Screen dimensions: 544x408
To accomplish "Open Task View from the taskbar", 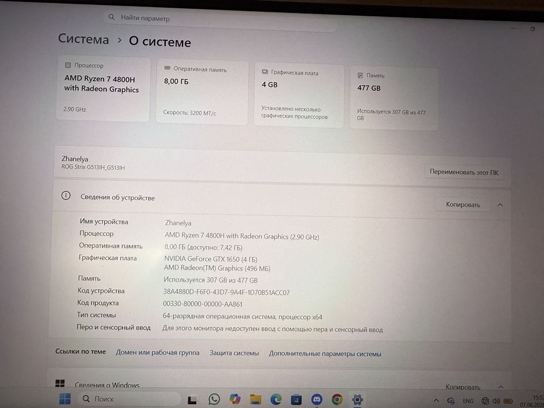I will click(192, 400).
